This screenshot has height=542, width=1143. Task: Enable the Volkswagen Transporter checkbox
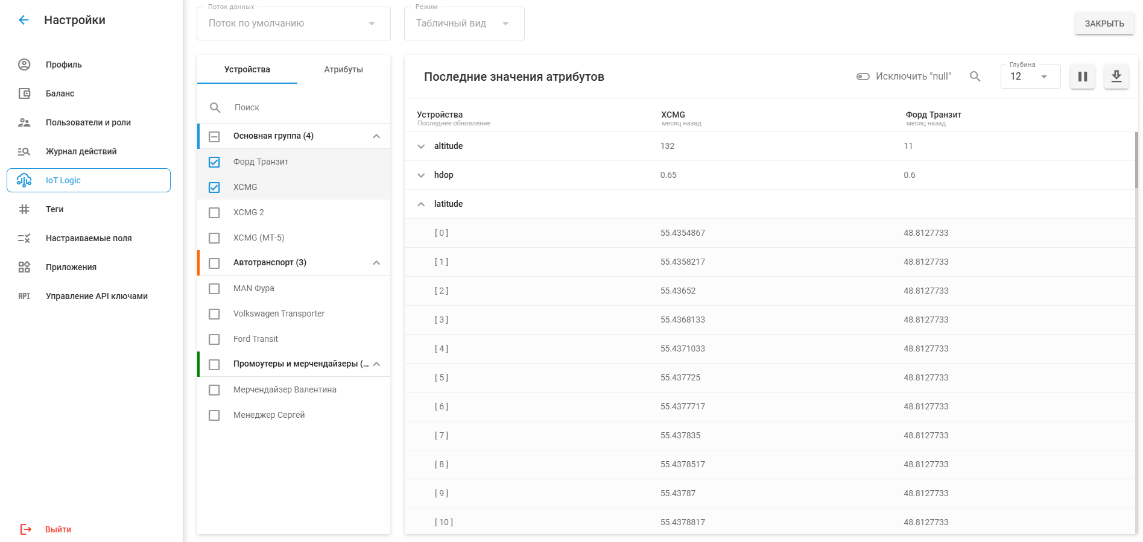click(x=214, y=314)
